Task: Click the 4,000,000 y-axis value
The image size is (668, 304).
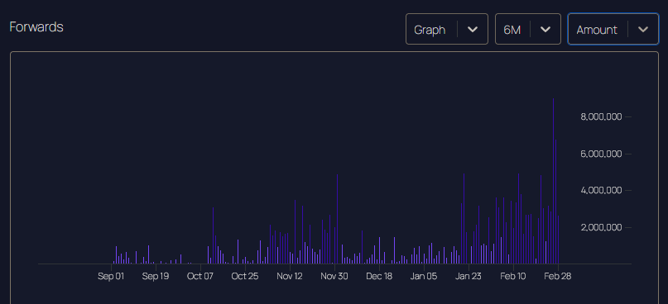Action: click(x=601, y=191)
